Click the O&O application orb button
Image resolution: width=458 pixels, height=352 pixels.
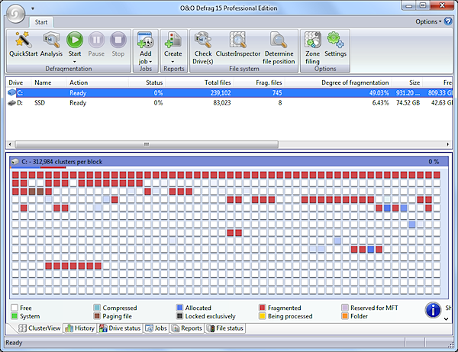(x=15, y=13)
